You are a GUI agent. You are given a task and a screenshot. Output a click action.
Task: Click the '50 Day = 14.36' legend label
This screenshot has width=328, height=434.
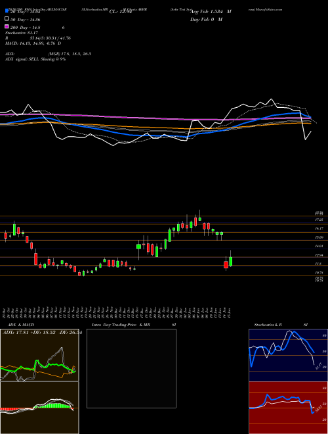coord(26,20)
